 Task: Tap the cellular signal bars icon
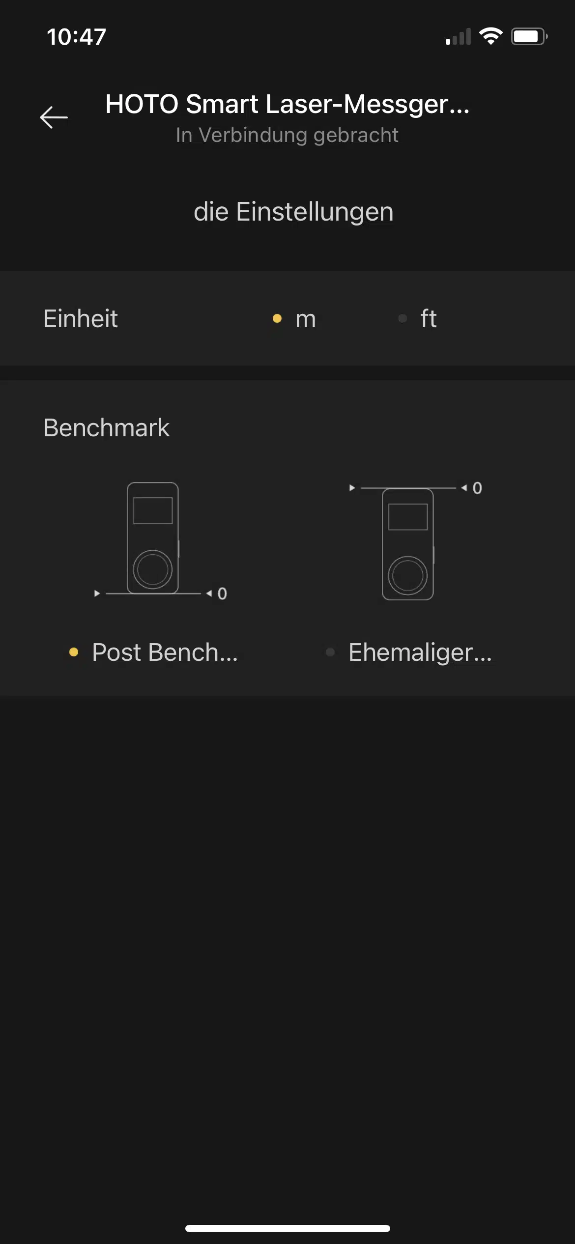[458, 37]
